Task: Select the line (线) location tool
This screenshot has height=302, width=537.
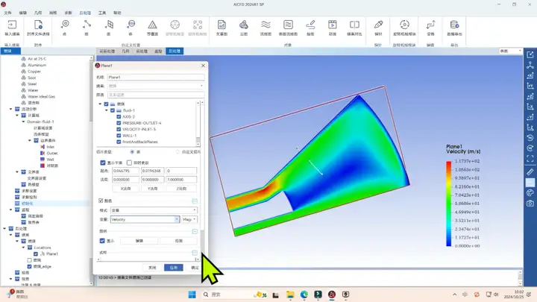Action: point(87,28)
